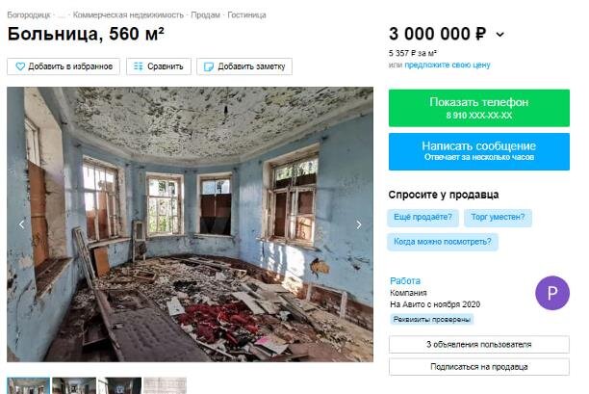Click Написать сообщение blue button

coord(479,151)
